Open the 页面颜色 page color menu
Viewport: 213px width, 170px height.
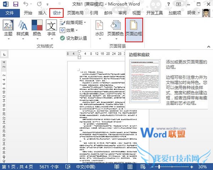pos(115,29)
